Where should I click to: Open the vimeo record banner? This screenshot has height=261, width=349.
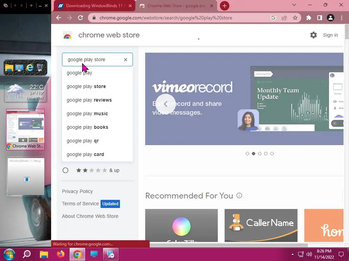tap(244, 99)
